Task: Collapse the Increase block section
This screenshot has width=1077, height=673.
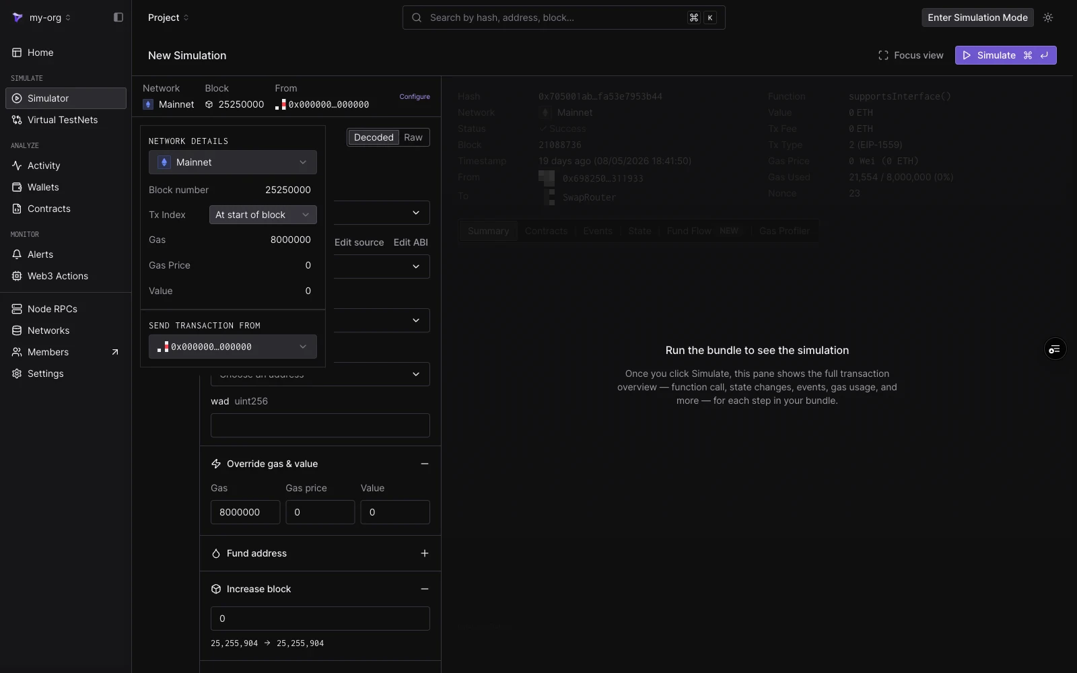Action: [425, 589]
